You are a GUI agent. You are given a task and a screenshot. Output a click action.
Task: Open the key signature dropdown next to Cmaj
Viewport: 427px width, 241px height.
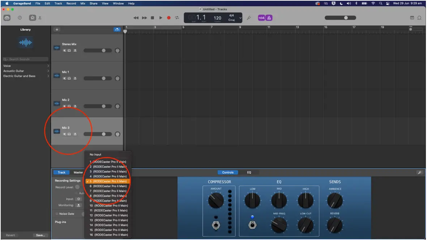tap(240, 17)
